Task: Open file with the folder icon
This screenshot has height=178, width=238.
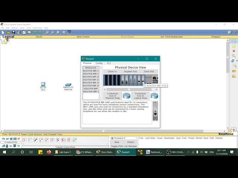Action: point(8,32)
